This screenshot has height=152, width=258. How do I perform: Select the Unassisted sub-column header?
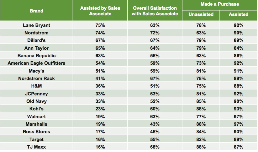point(201,14)
